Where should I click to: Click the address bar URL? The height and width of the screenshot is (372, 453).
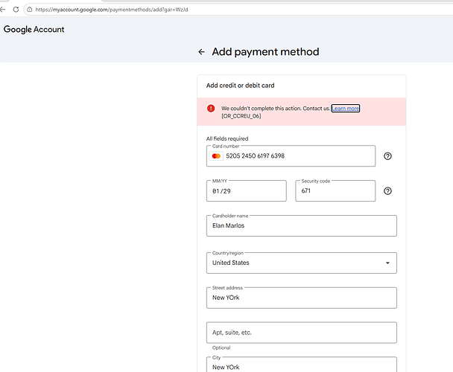(112, 10)
